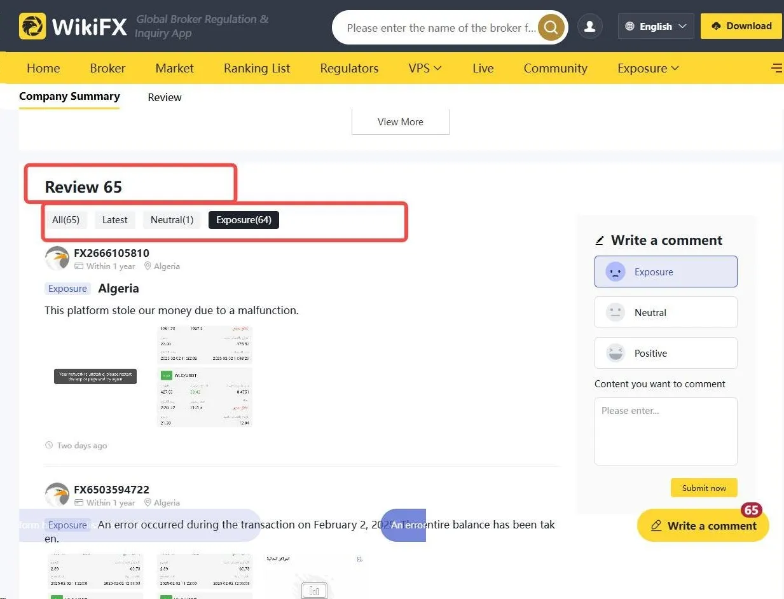Click the 'Two days ago' timestamp
The image size is (784, 599).
(82, 446)
